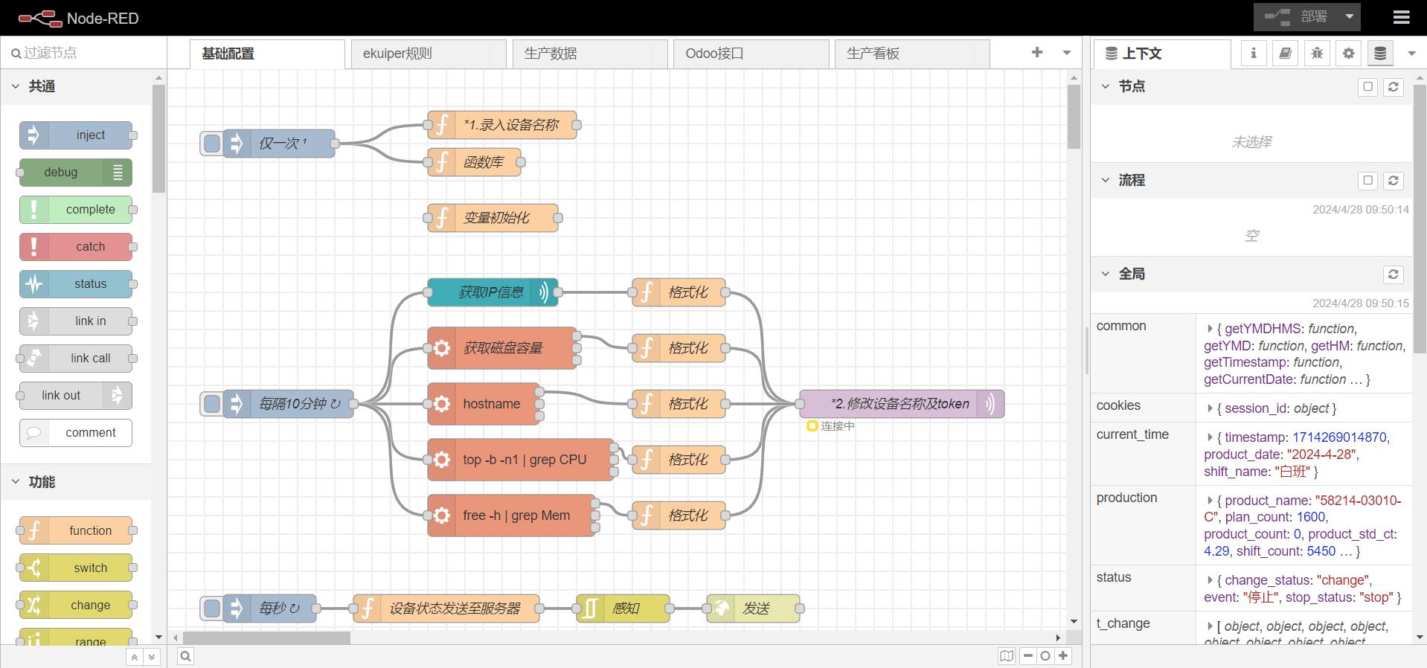Expand the production context object
The width and height of the screenshot is (1427, 668).
[1210, 501]
